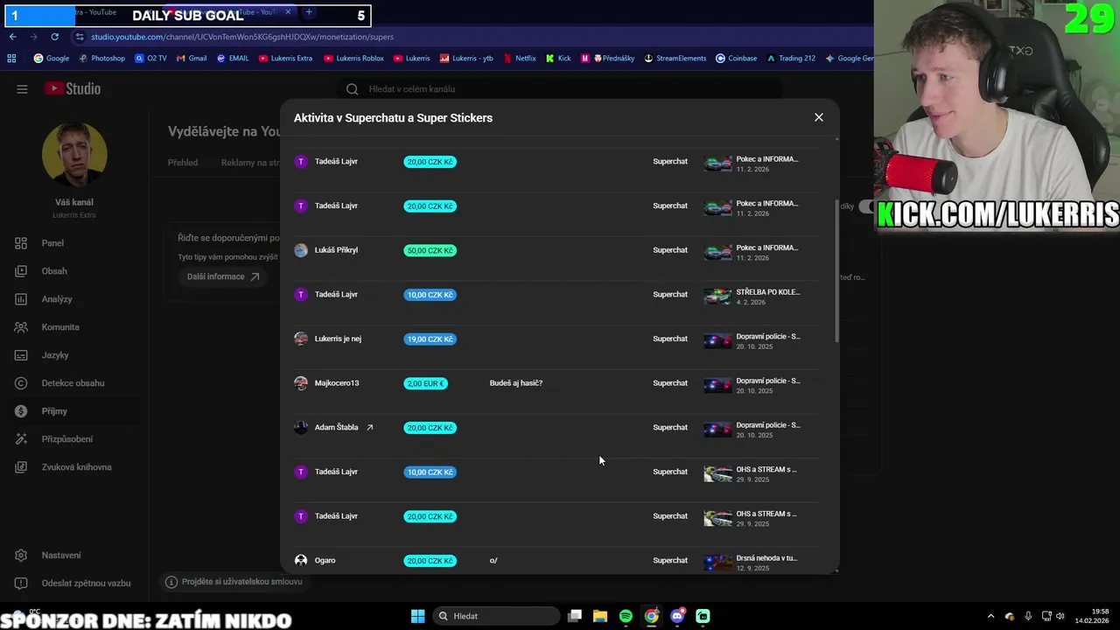Image resolution: width=1120 pixels, height=630 pixels.
Task: Click message text 'Budeš aj hasič?'
Action: click(516, 383)
